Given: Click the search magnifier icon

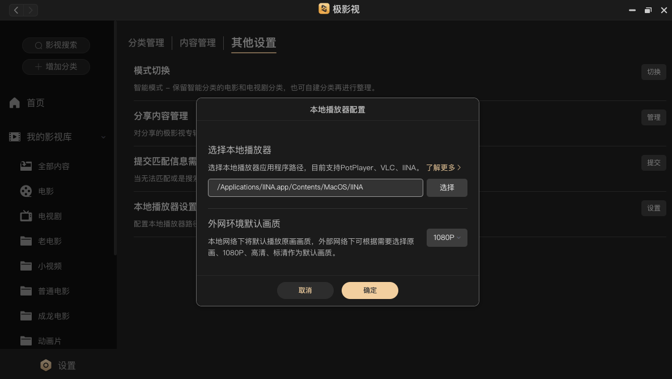Looking at the screenshot, I should point(39,45).
